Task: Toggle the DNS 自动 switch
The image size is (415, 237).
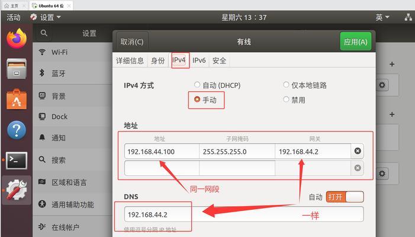Action: click(345, 197)
